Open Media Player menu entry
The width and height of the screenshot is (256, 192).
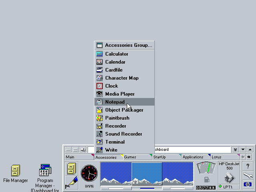point(124,94)
